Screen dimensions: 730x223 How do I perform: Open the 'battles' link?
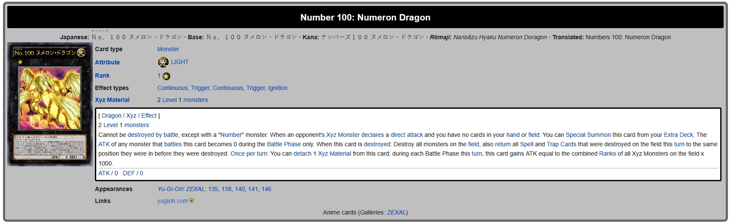pos(173,144)
